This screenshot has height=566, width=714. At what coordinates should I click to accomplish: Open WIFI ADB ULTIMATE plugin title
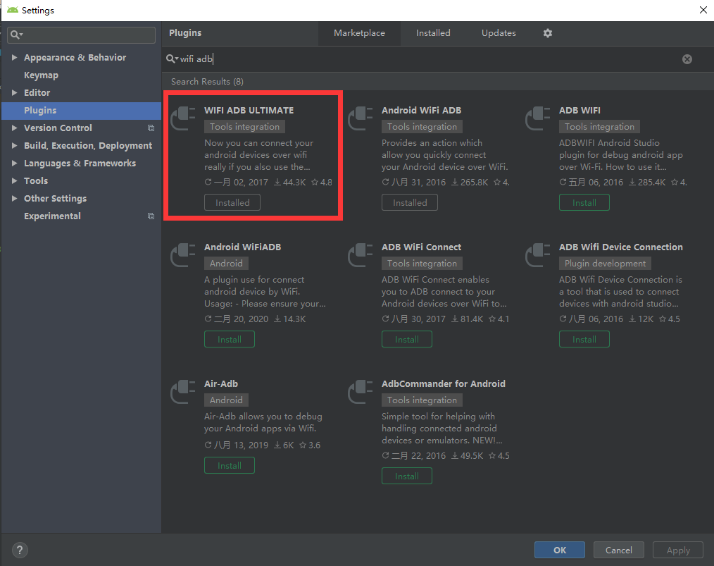pos(249,110)
